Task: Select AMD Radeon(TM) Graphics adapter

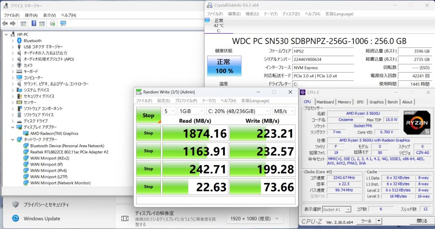Action: click(x=54, y=133)
